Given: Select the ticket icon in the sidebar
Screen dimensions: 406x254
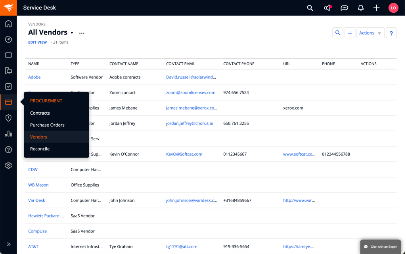Looking at the screenshot, I should (8, 55).
